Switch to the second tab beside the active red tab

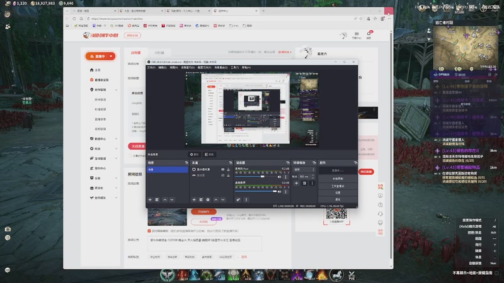[x=159, y=53]
